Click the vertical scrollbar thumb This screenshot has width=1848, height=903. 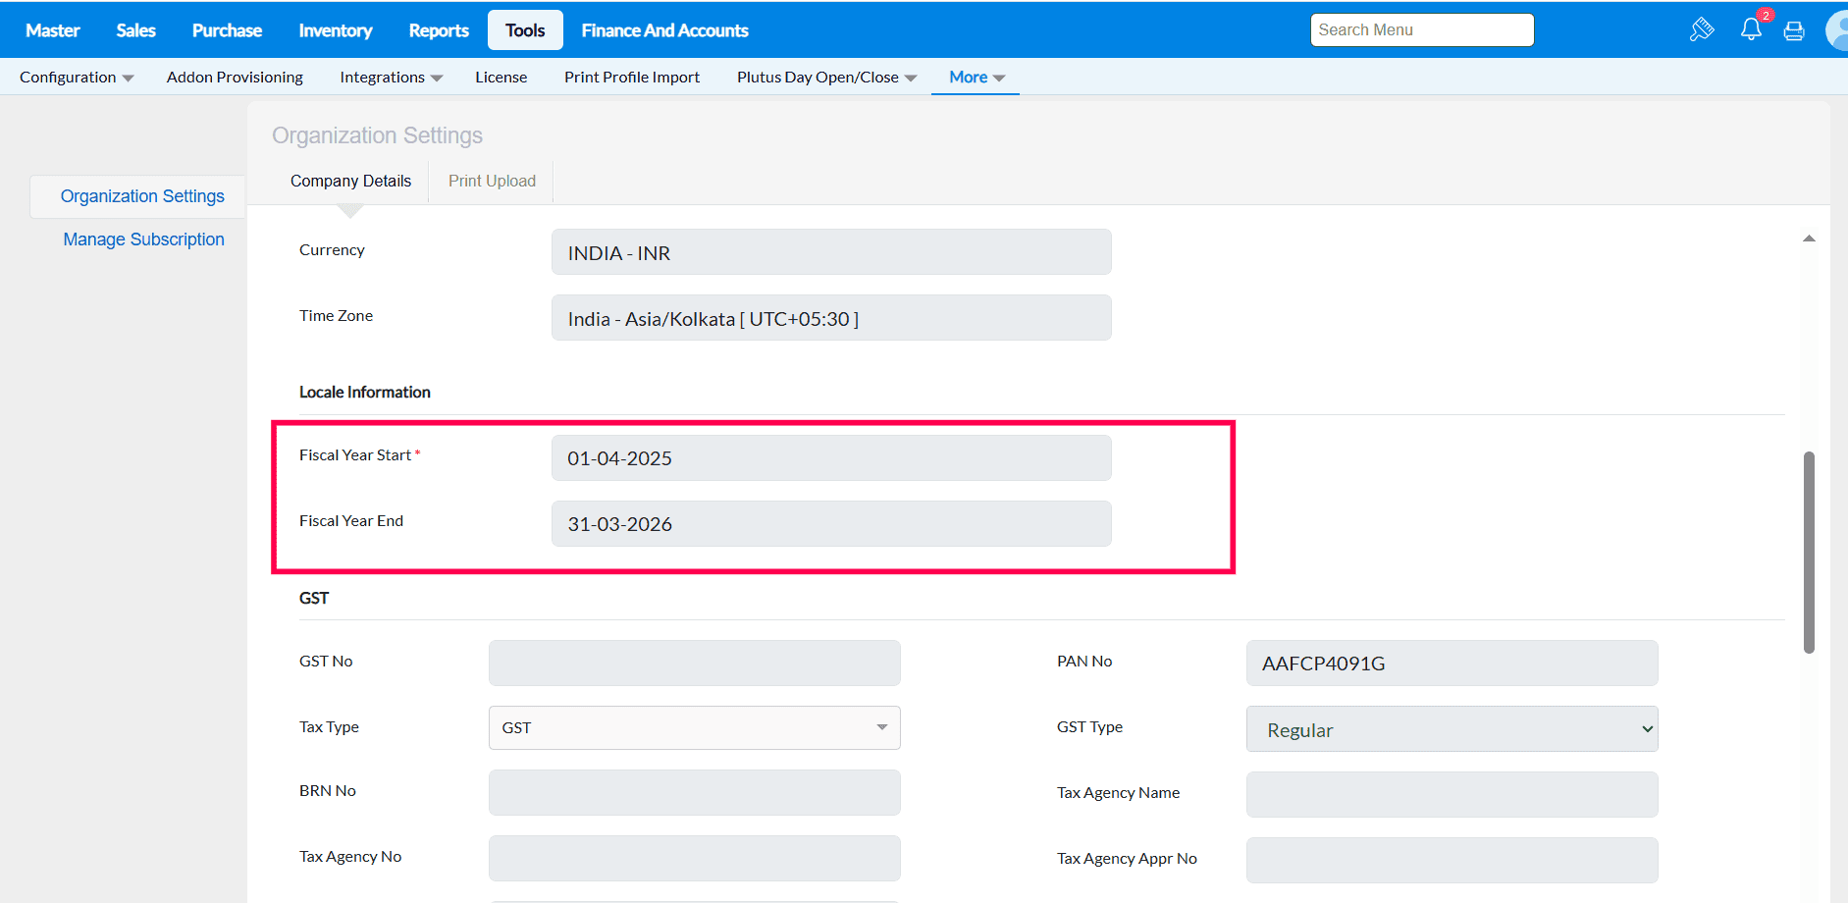[x=1809, y=552]
